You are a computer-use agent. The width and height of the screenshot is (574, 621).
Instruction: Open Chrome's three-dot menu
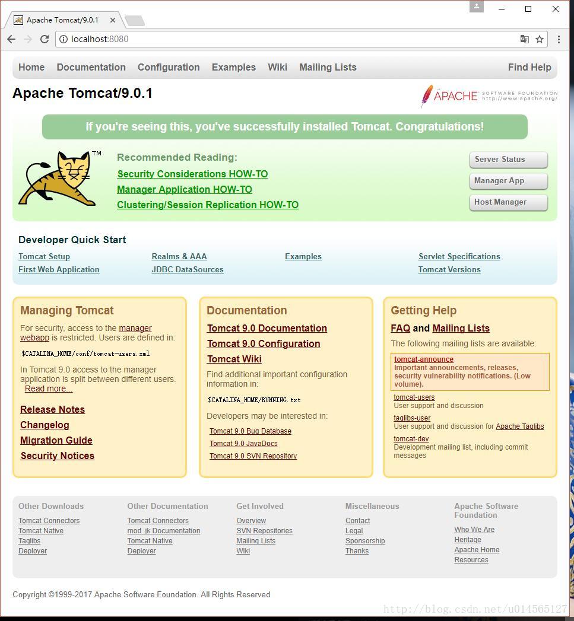coord(559,39)
